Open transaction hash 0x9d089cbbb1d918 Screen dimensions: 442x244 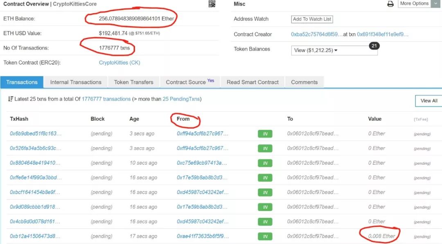point(35,207)
